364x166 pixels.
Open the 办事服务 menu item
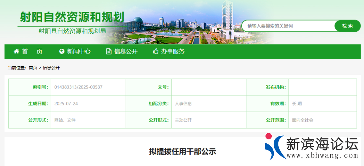pos(173,52)
